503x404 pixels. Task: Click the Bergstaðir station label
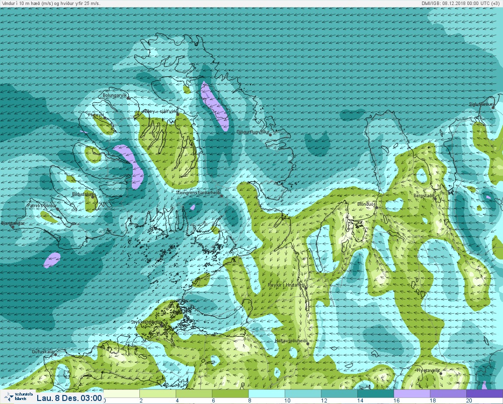point(424,195)
